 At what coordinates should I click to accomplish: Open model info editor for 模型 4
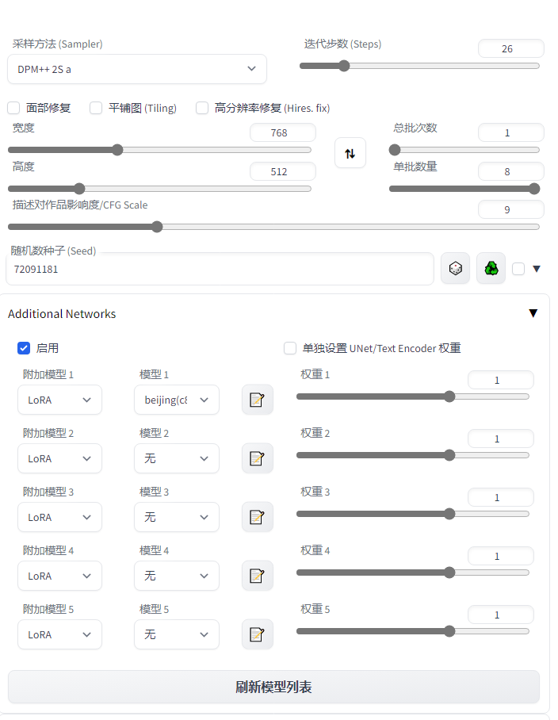click(258, 576)
